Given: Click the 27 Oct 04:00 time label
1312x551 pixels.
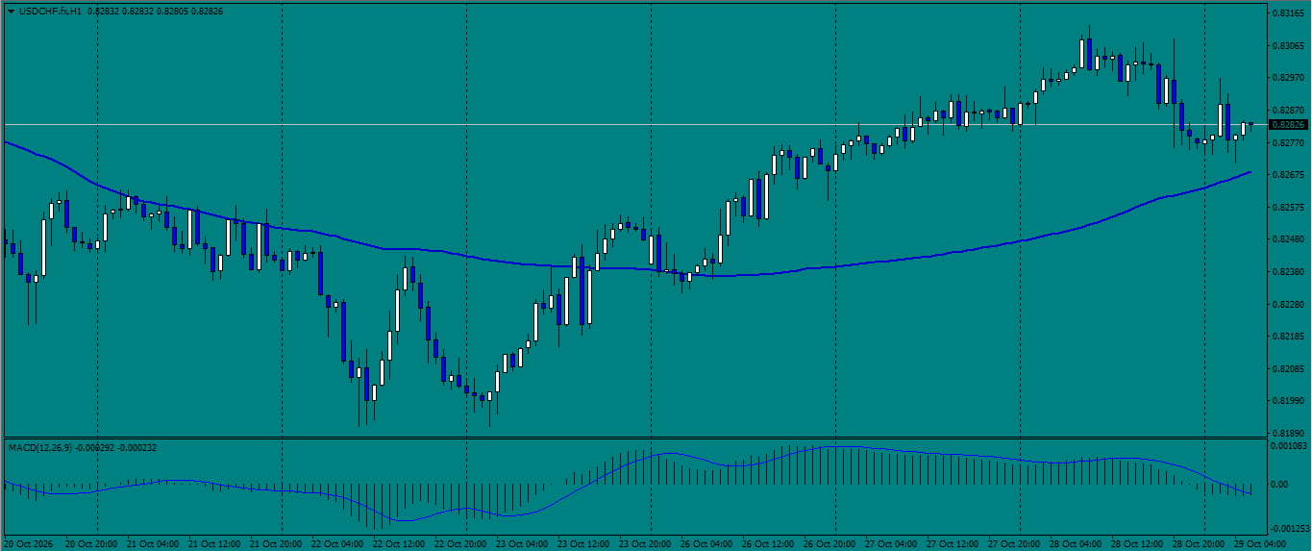Looking at the screenshot, I should (891, 543).
